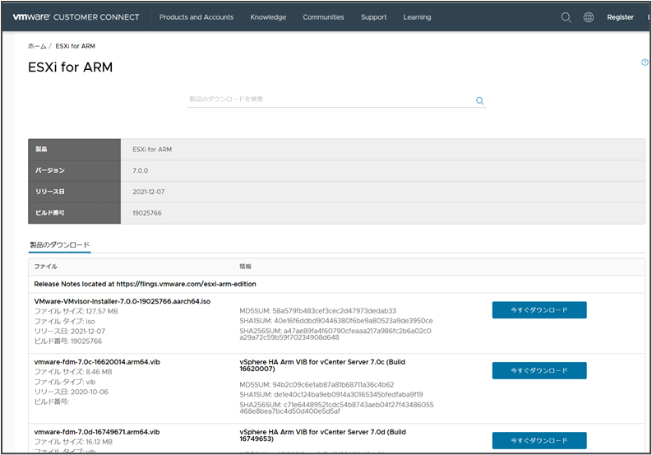Open the Knowledge menu
Viewport: 652px width, 455px height.
(x=268, y=17)
